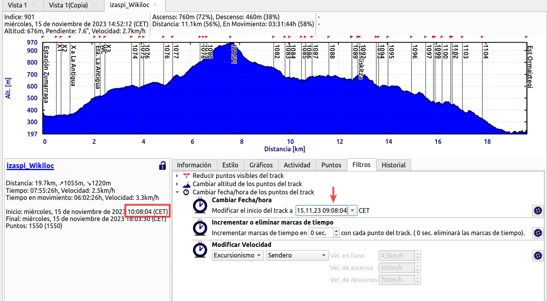Viewport: 547px width, 301px height.
Task: Click the clock icon beside Incrementar o eliminar marcas
Action: tap(201, 228)
